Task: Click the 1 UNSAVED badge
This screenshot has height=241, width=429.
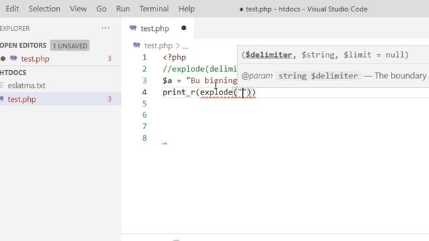Action: (70, 46)
